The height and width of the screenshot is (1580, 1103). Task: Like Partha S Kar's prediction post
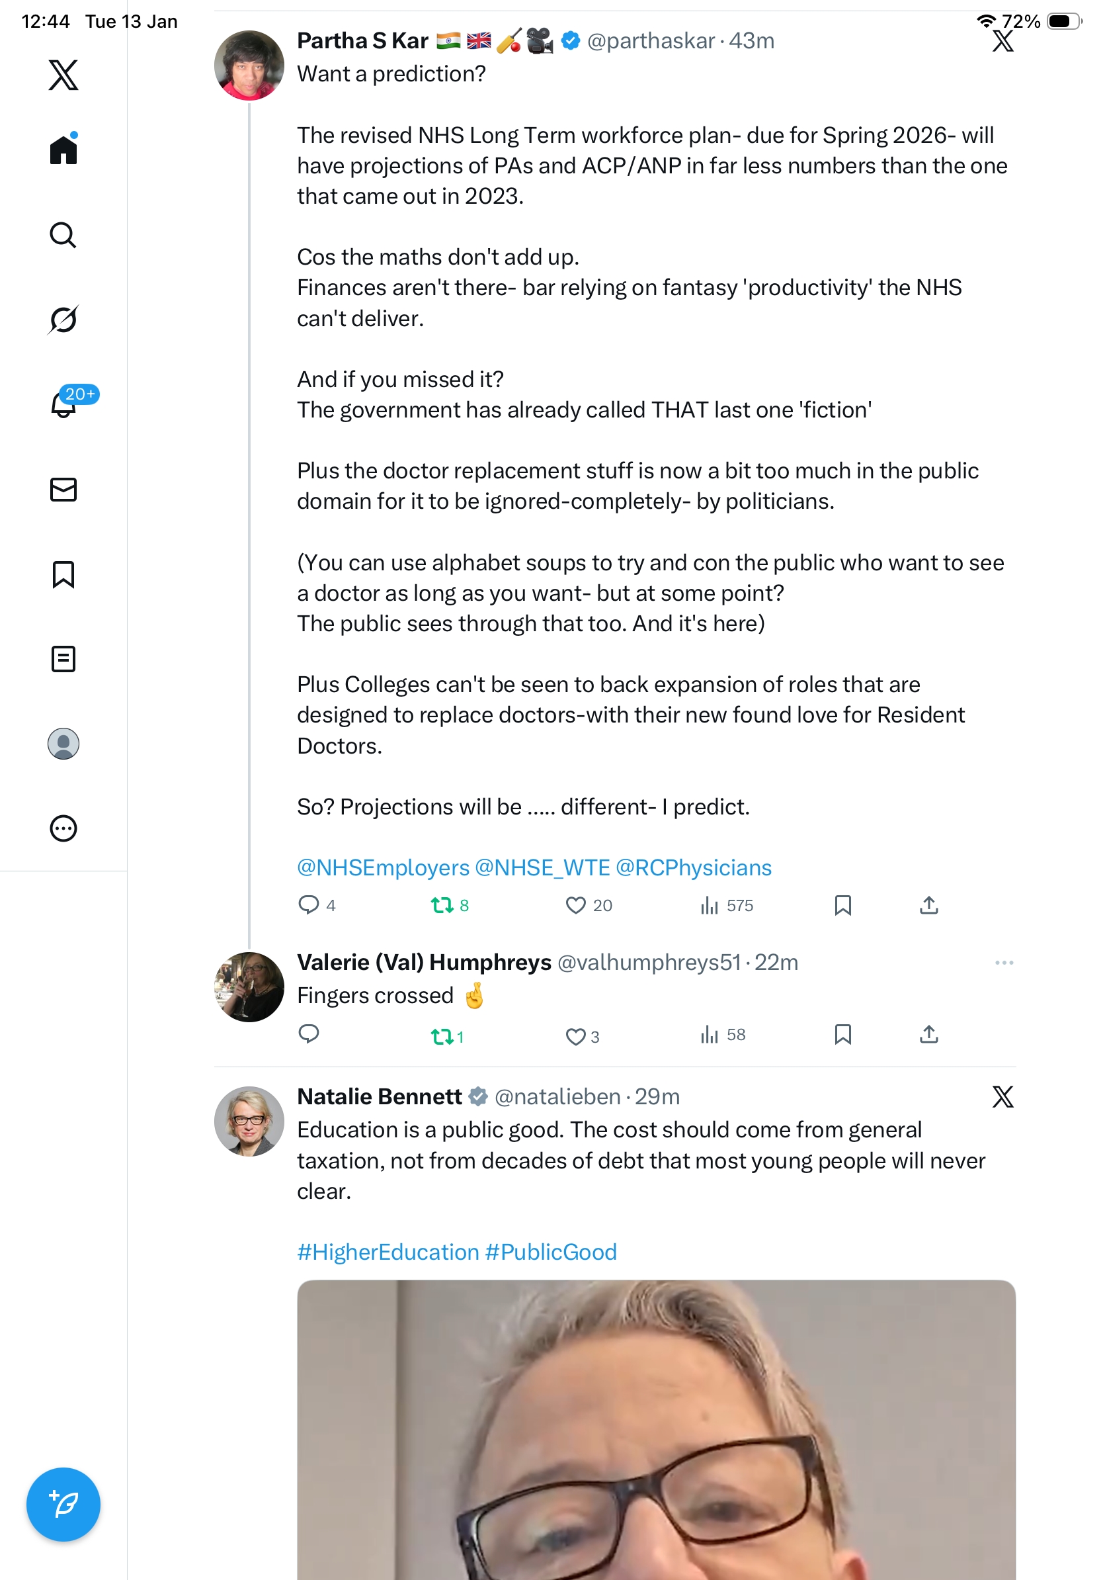(x=575, y=905)
